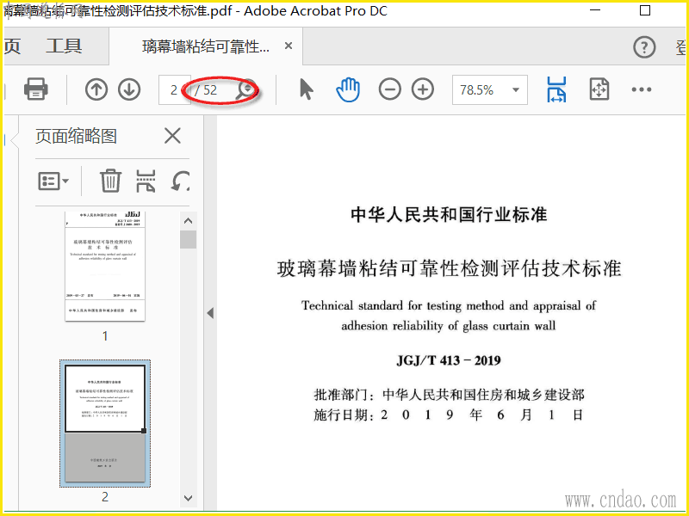Click the heading 中华人民共和国行业标准

tap(449, 214)
